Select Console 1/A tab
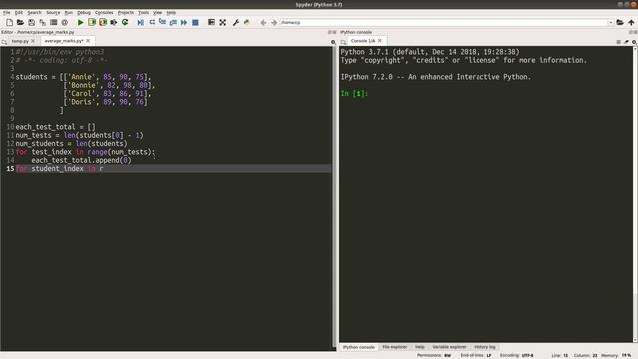 pyautogui.click(x=363, y=41)
